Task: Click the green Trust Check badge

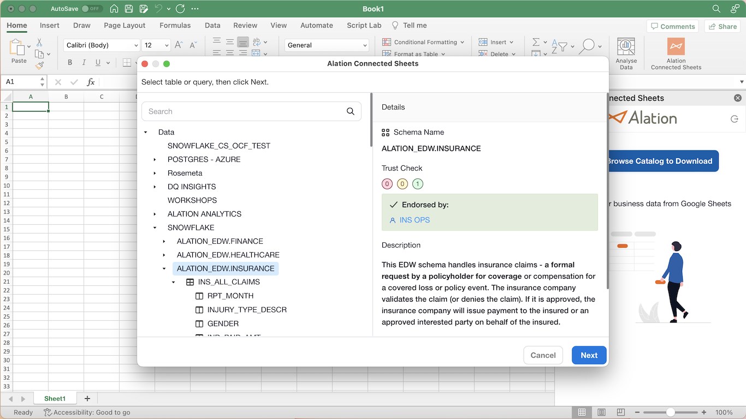Action: [x=418, y=184]
